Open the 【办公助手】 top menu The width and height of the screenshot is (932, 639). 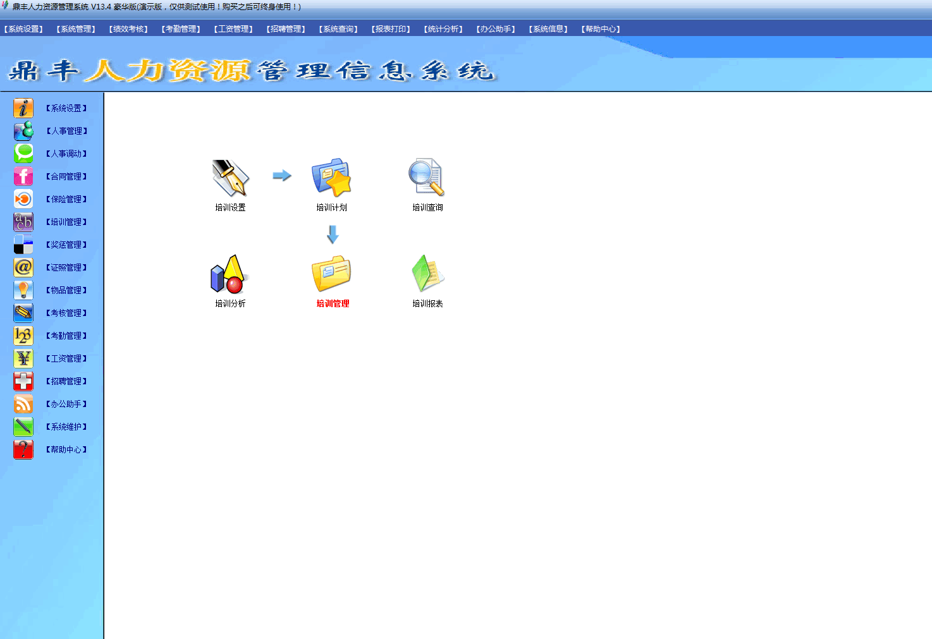click(496, 29)
